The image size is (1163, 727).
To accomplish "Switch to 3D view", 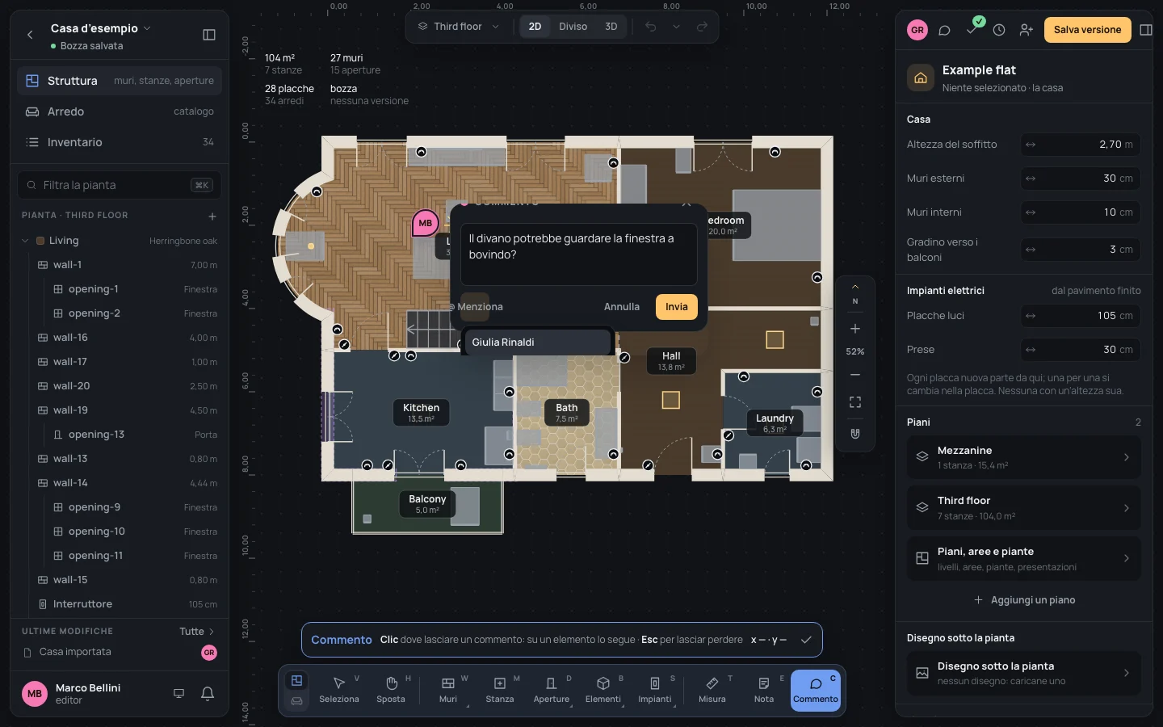I will tap(611, 27).
